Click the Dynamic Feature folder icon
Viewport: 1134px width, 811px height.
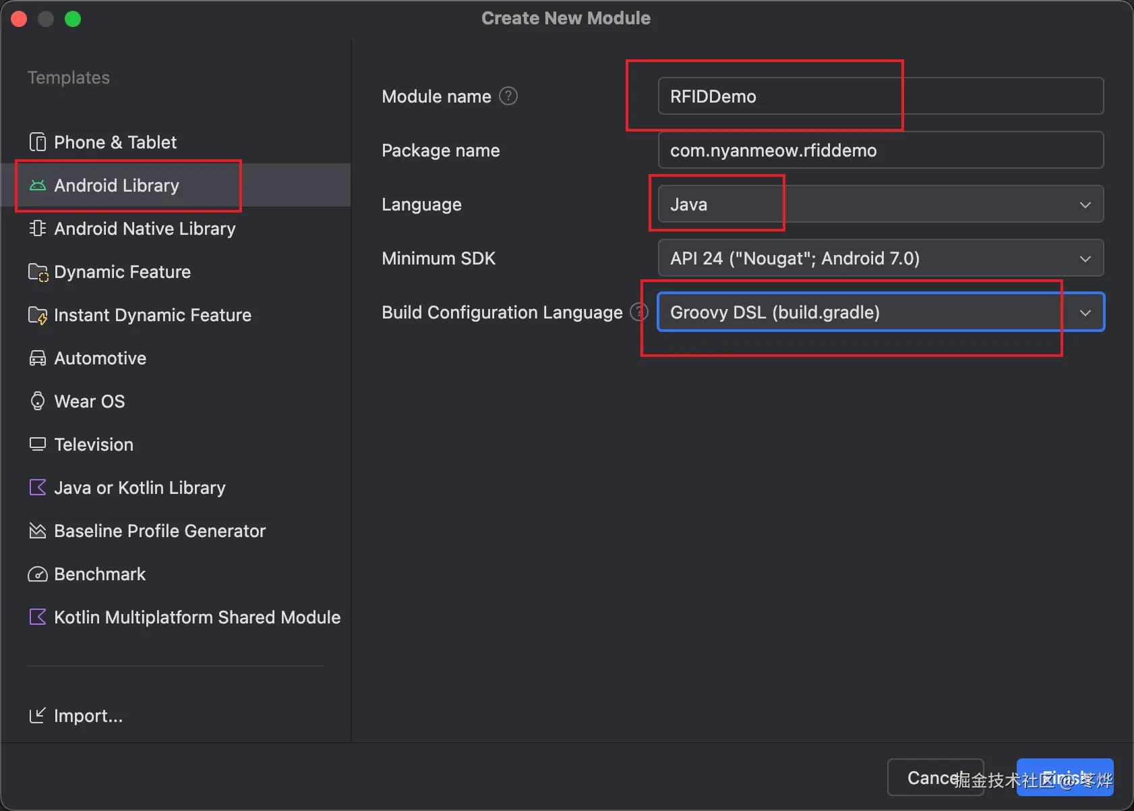(38, 272)
